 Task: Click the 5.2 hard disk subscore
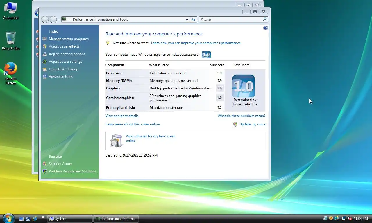pyautogui.click(x=219, y=108)
